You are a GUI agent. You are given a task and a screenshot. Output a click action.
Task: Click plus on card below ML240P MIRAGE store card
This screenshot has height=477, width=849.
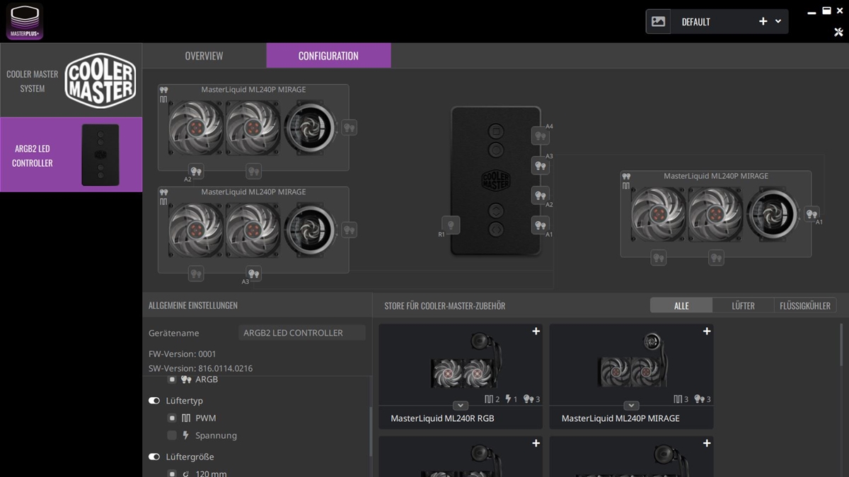(706, 443)
